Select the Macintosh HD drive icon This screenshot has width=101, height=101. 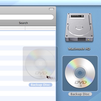79,28
